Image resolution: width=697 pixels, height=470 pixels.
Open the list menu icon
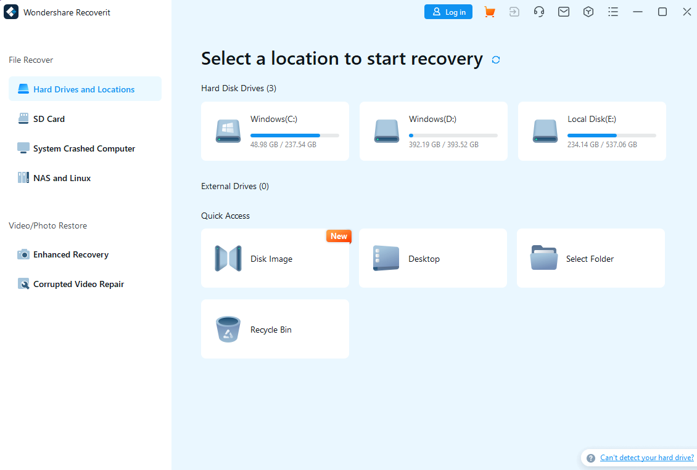tap(613, 11)
